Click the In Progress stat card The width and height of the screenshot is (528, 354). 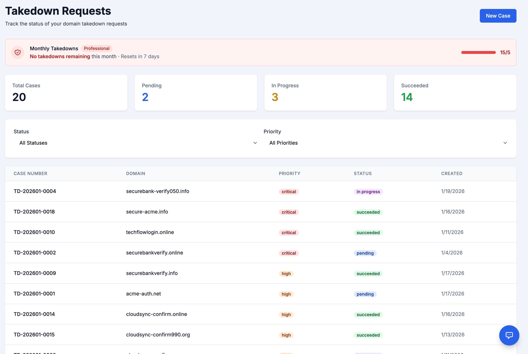[x=325, y=93]
